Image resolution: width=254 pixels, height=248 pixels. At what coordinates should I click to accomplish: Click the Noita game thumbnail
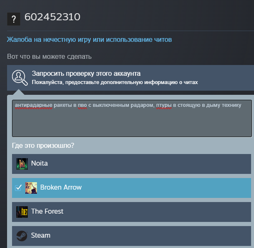(22, 164)
